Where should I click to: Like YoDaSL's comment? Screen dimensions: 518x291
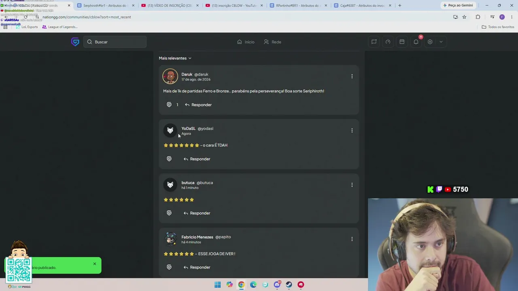tap(169, 159)
